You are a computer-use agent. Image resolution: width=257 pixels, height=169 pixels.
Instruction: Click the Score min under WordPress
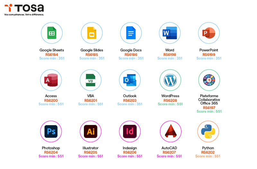(x=170, y=104)
